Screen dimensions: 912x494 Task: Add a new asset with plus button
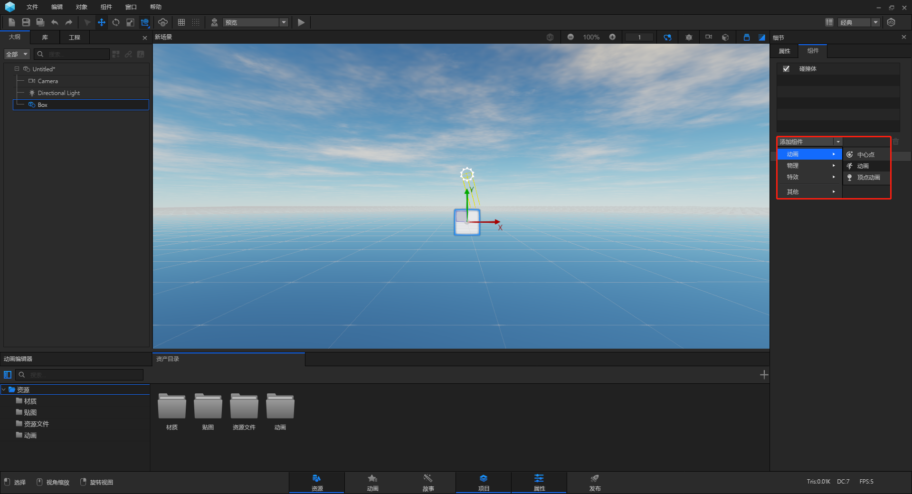click(x=764, y=375)
